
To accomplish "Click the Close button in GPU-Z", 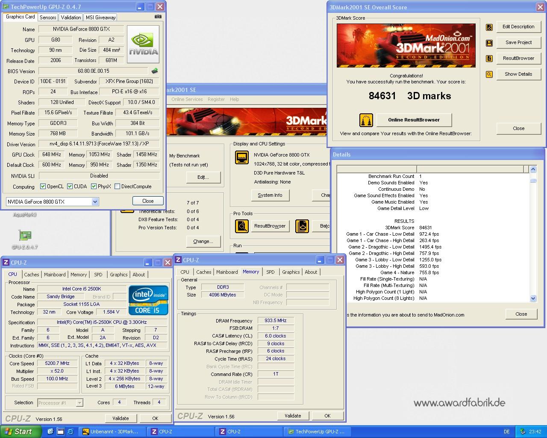I will tap(148, 201).
